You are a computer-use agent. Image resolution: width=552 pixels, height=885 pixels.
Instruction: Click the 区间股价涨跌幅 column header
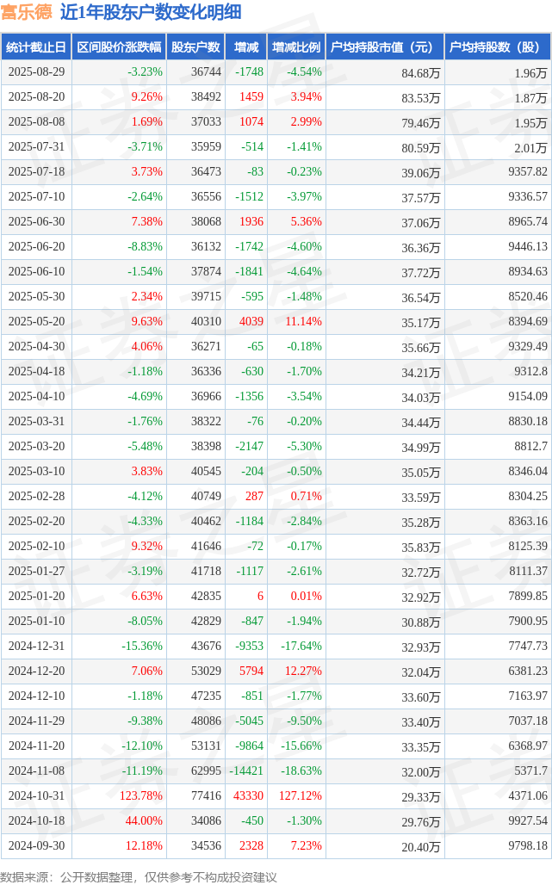click(x=119, y=46)
